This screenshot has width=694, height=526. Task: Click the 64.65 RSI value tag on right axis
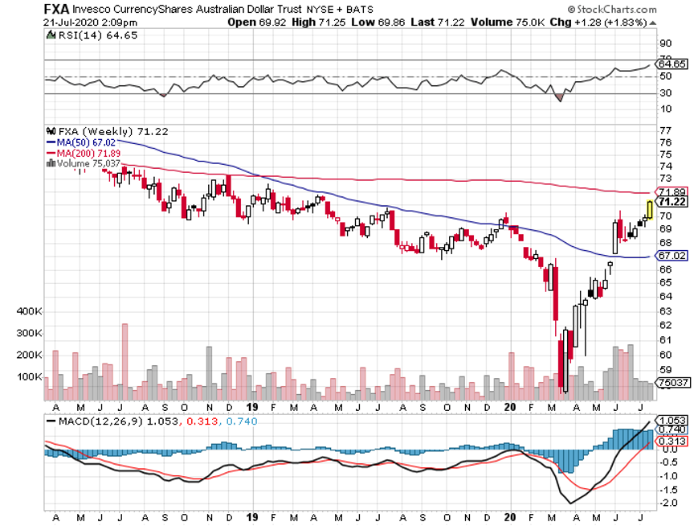(672, 64)
